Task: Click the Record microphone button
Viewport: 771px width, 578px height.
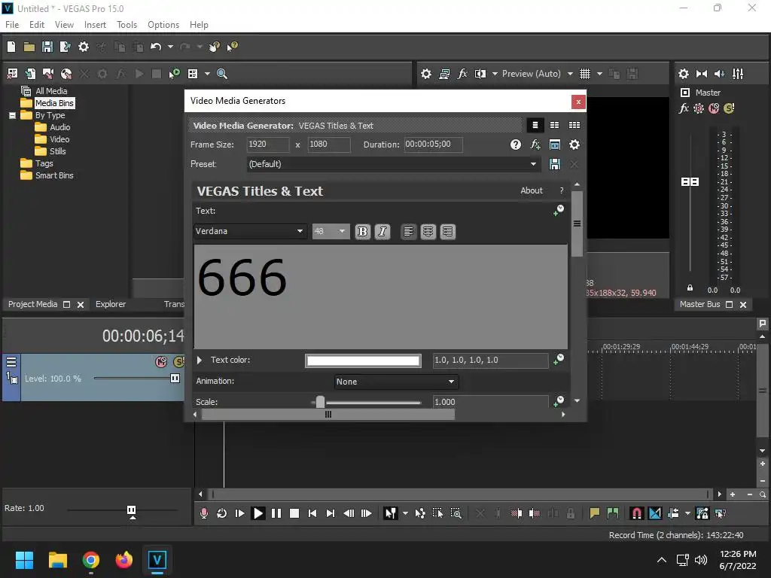Action: pyautogui.click(x=203, y=513)
